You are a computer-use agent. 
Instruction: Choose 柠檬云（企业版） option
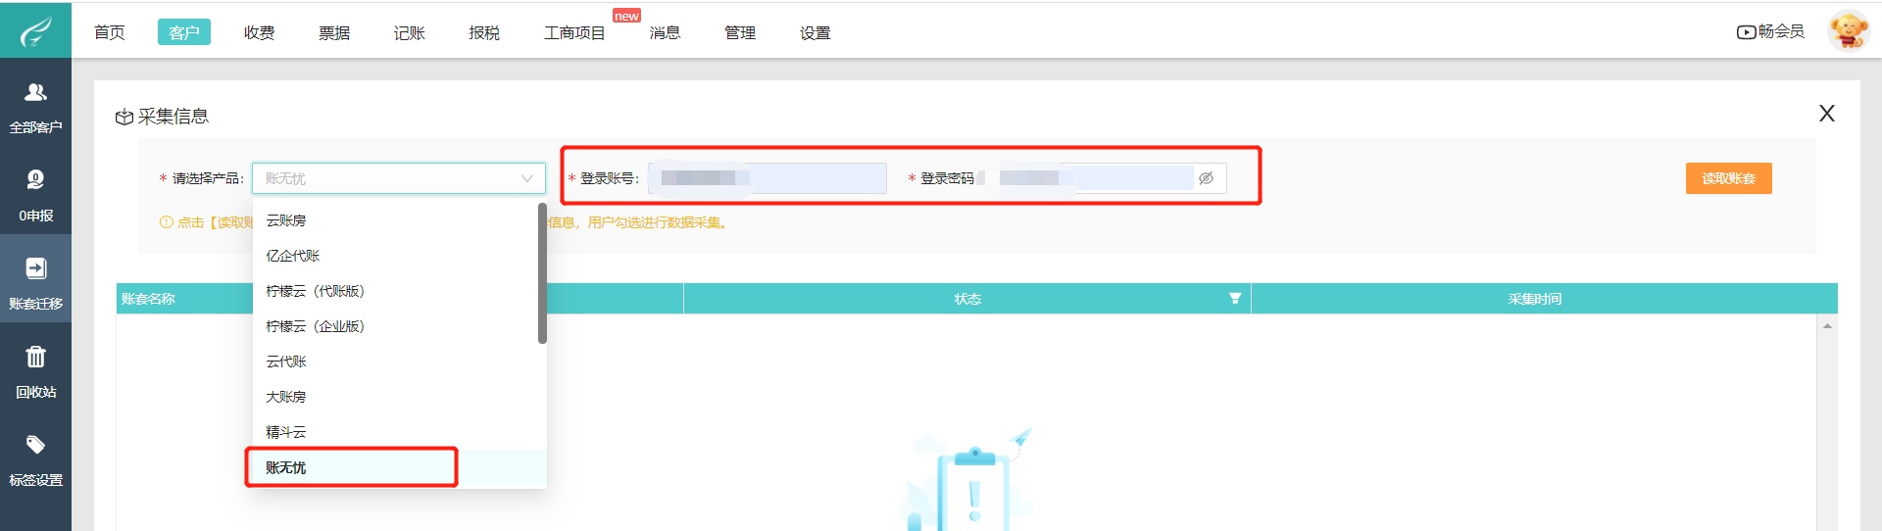click(396, 326)
